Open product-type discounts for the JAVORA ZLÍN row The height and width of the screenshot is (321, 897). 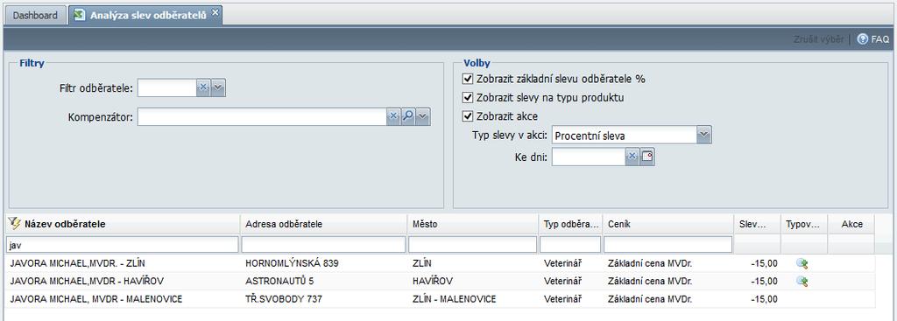(x=802, y=263)
